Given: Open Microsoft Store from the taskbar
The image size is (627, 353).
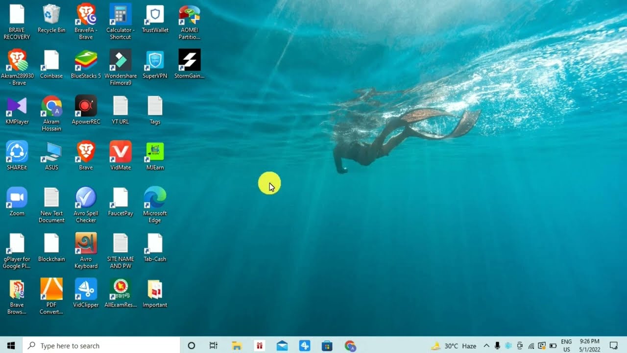Looking at the screenshot, I should [x=327, y=346].
